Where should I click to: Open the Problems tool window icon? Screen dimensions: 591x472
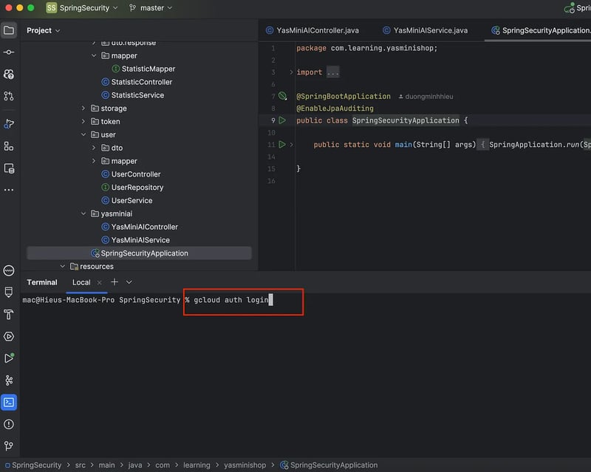(x=9, y=424)
